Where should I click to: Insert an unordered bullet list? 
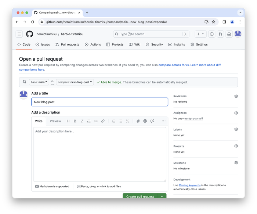tap(120, 121)
